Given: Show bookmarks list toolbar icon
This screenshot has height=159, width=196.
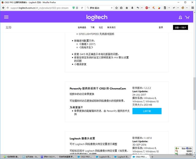Looking at the screenshot, I should point(121,8).
